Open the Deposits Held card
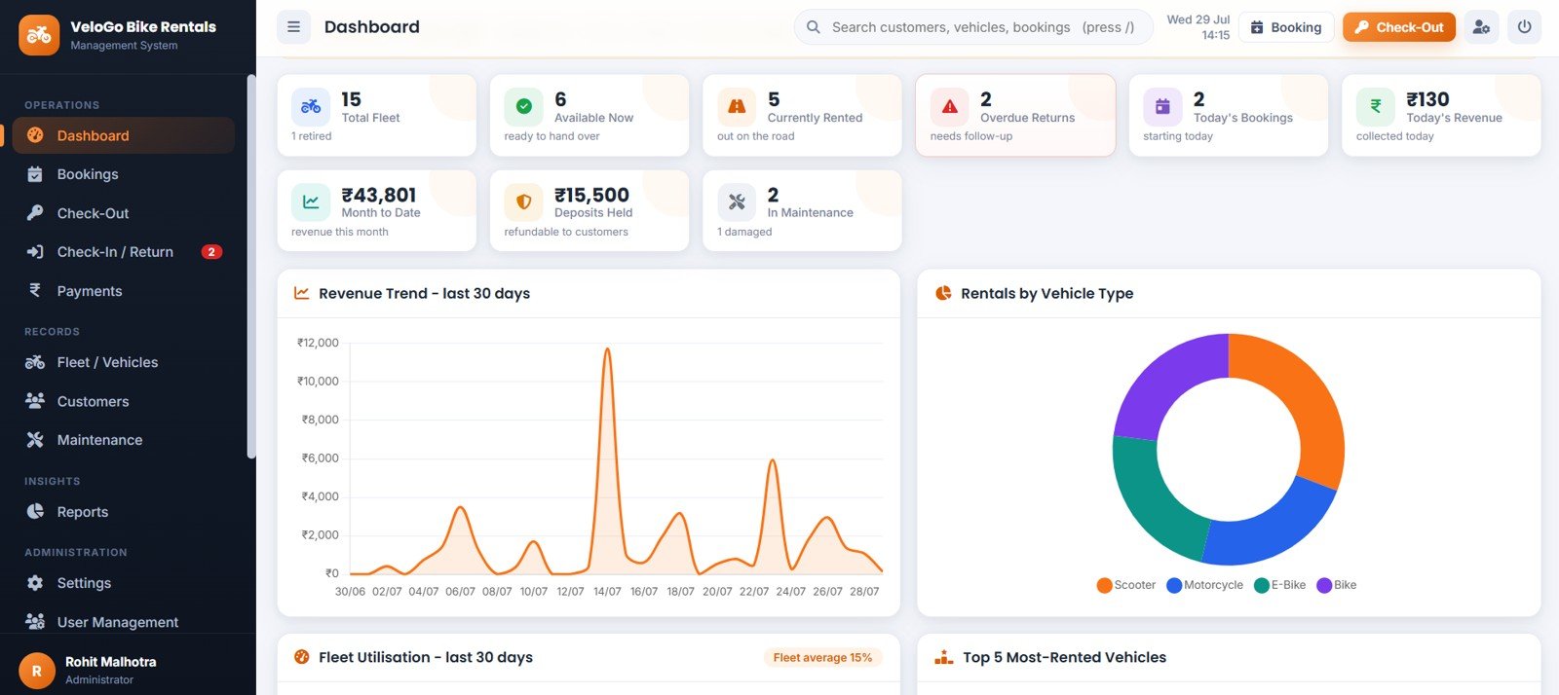The height and width of the screenshot is (695, 1559). coord(589,210)
